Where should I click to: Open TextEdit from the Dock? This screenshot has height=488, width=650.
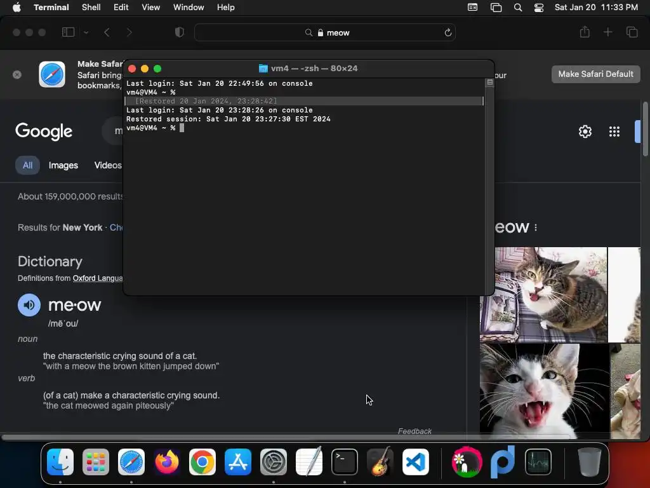[x=309, y=461]
